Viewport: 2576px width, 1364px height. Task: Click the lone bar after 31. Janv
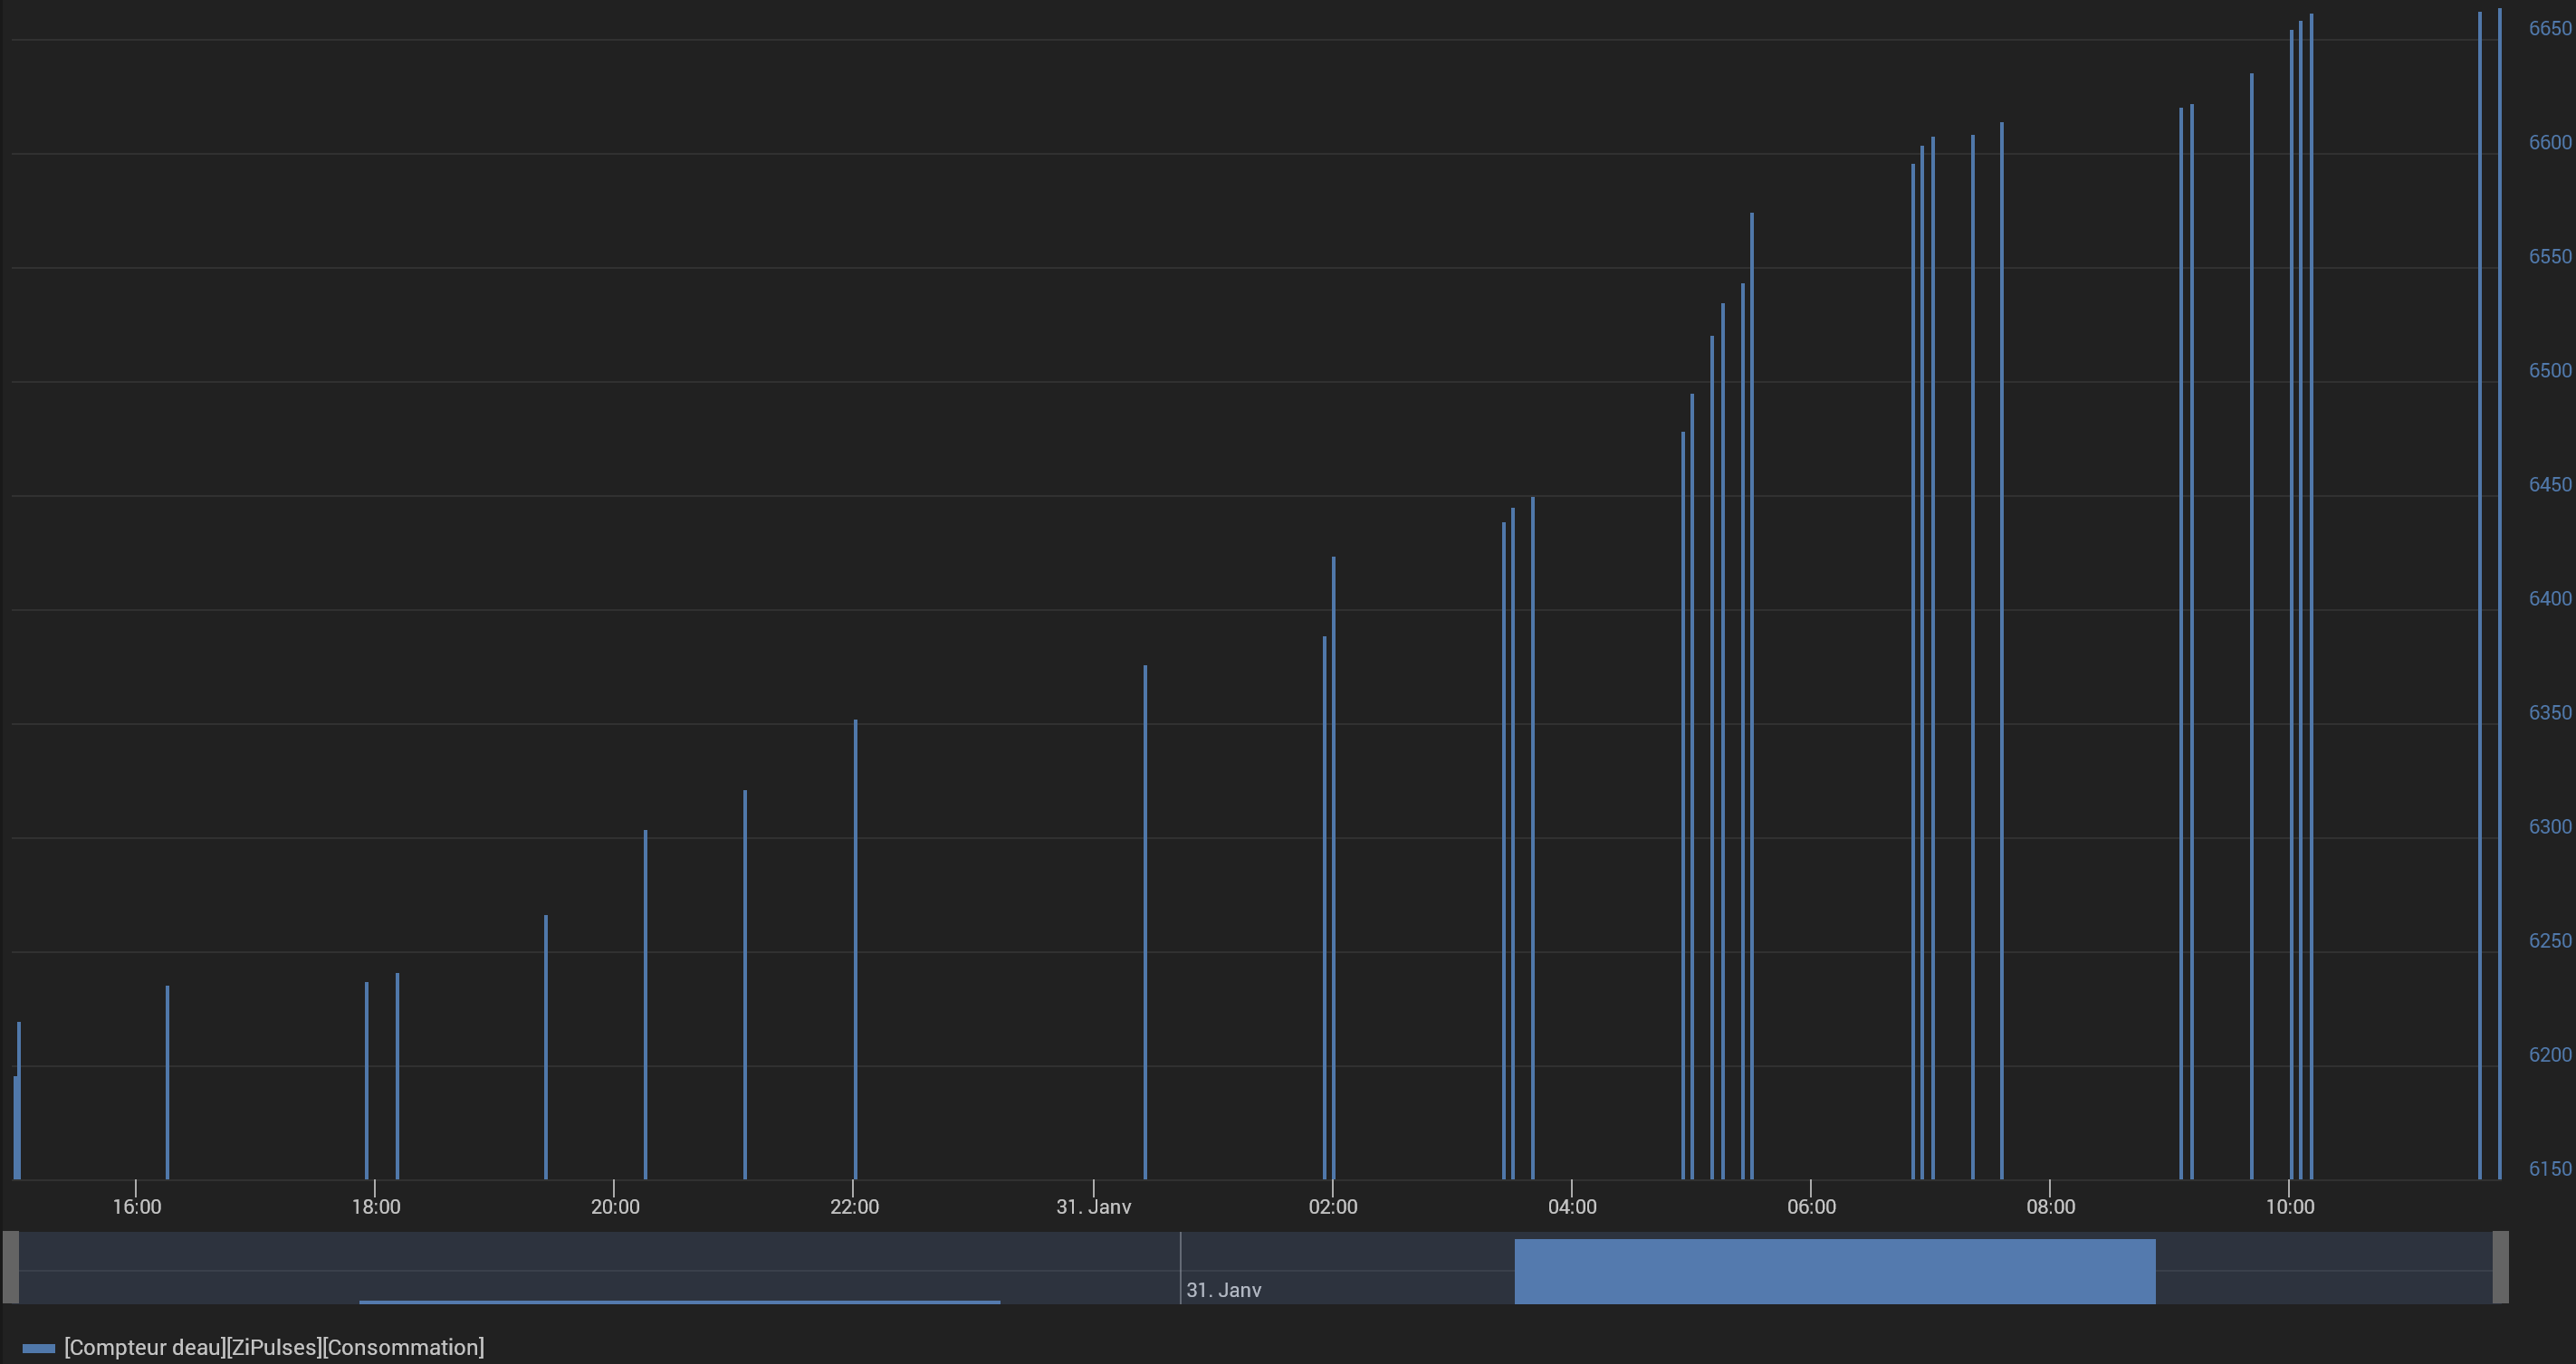(x=1145, y=920)
